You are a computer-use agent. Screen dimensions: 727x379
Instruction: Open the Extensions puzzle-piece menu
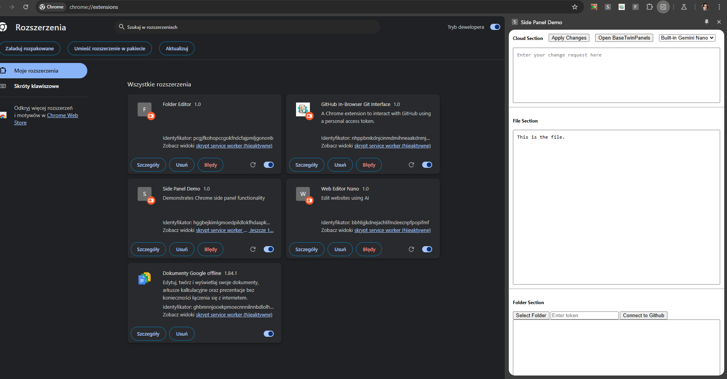tap(649, 7)
